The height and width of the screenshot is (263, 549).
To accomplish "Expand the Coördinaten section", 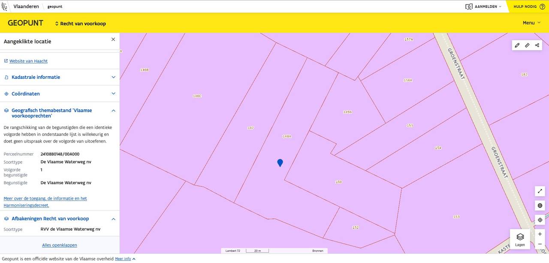I will tap(60, 94).
